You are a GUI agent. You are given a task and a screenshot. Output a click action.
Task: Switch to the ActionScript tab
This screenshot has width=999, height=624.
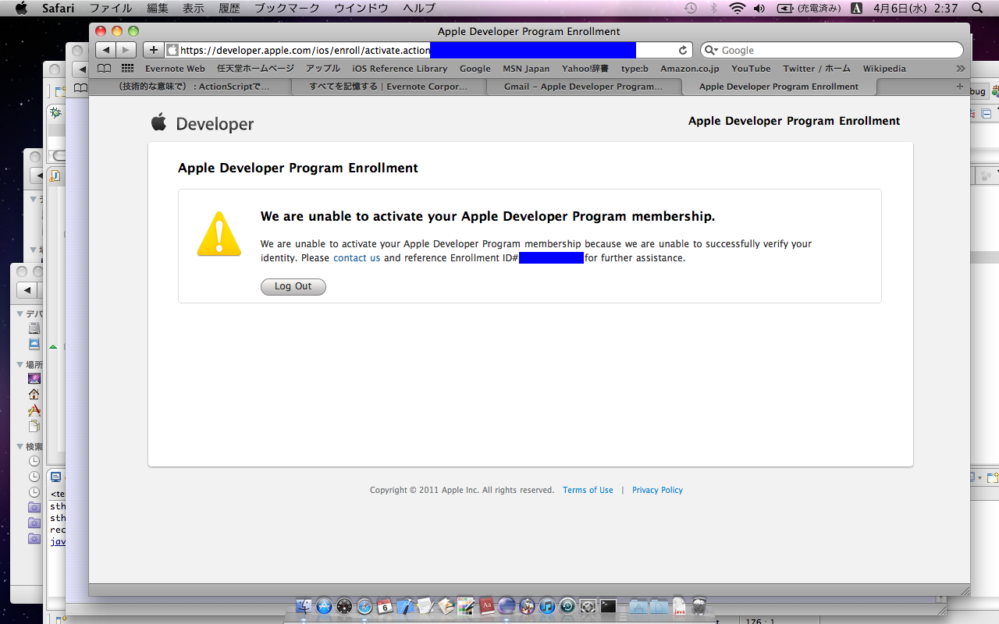tap(194, 87)
